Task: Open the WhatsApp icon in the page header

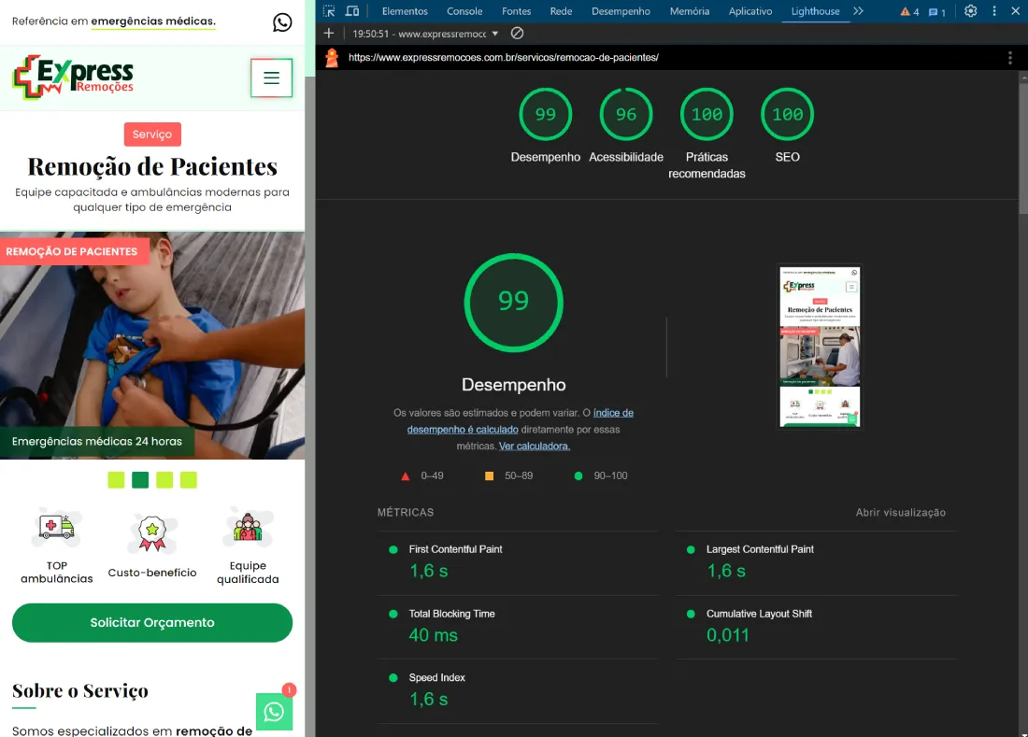Action: point(282,21)
